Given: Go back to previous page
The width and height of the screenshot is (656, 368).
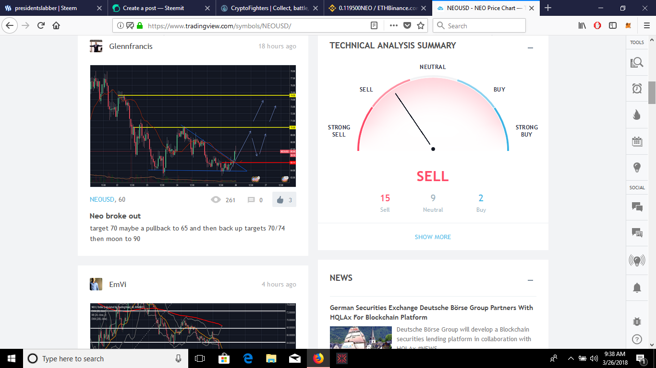Looking at the screenshot, I should tap(10, 26).
